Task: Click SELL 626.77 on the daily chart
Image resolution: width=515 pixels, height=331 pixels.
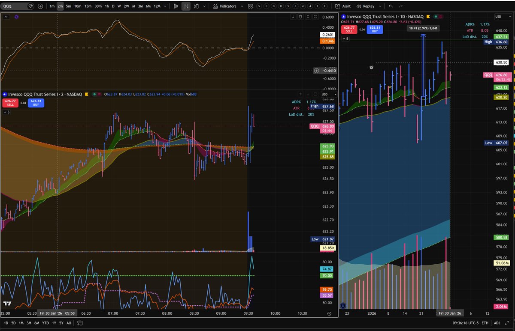Action: (x=348, y=30)
